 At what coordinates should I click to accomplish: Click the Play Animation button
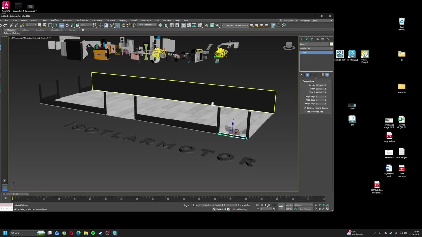coord(266,205)
